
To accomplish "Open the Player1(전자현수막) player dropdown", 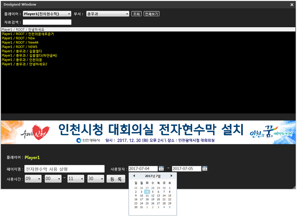I will (47, 14).
